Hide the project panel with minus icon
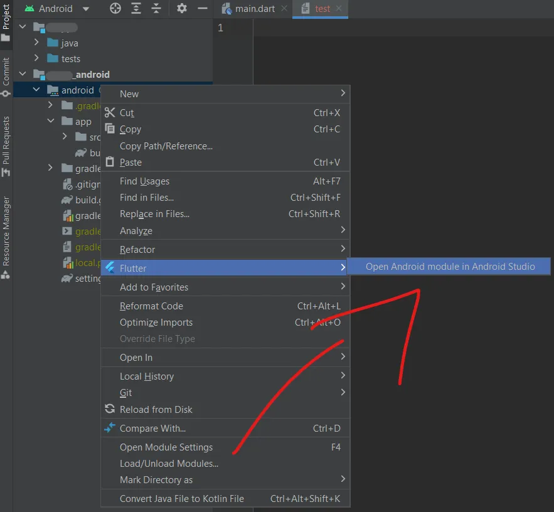Image resolution: width=554 pixels, height=512 pixels. point(203,8)
